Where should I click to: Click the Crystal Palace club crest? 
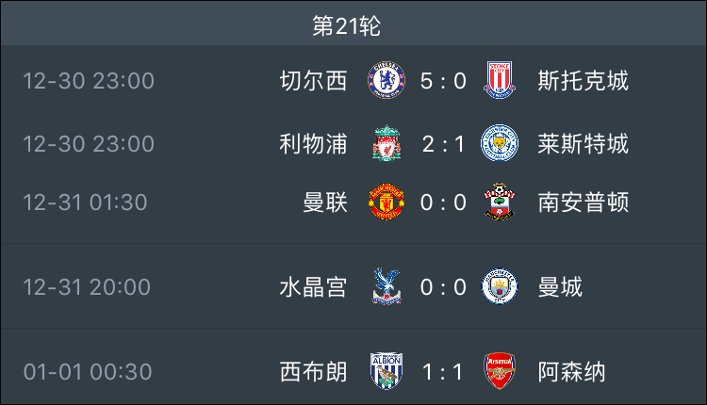386,286
